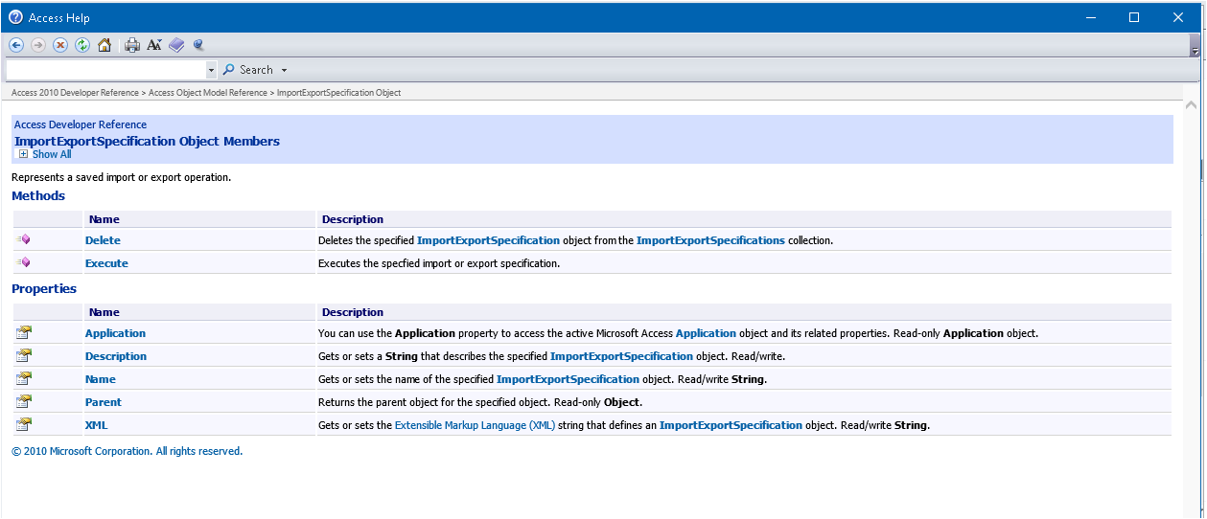Click the Search button
Screen dimensions: 1207x519
pos(248,70)
